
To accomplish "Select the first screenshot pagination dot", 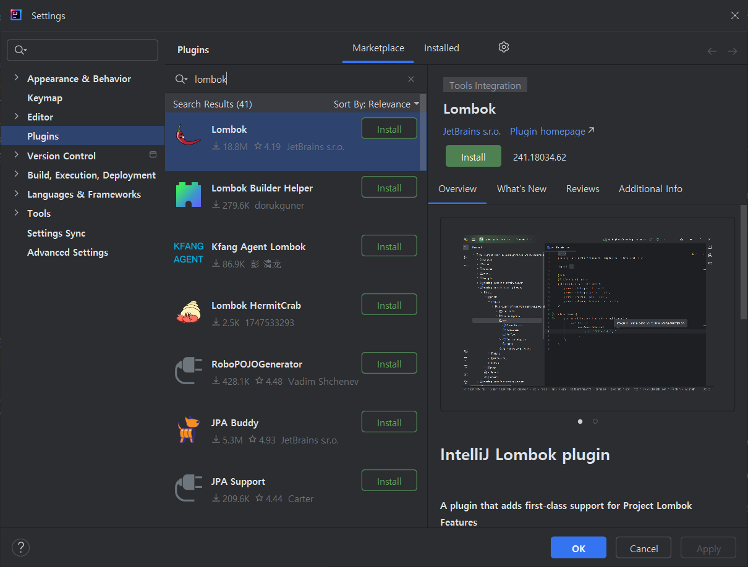I will click(x=580, y=421).
